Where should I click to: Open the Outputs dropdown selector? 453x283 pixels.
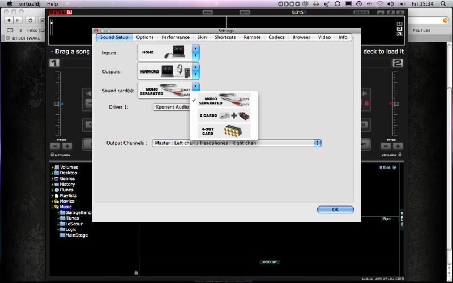coord(196,71)
